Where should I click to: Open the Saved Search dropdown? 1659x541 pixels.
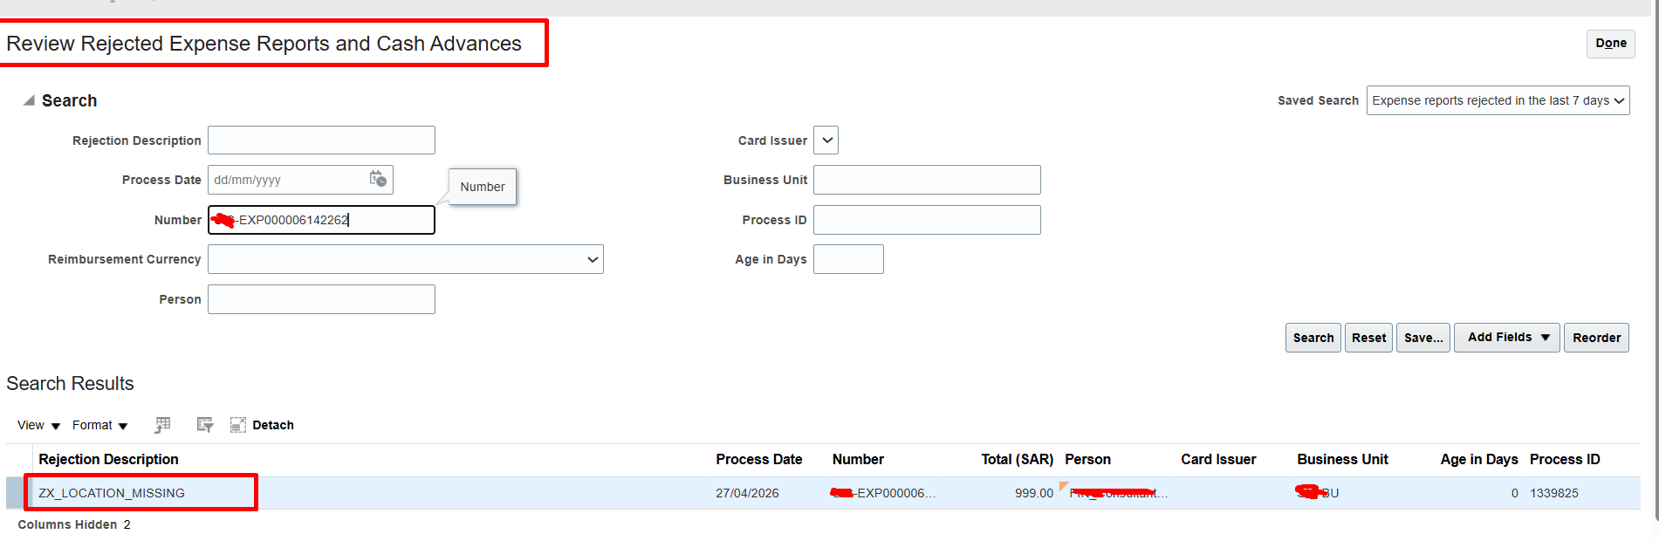1498,100
